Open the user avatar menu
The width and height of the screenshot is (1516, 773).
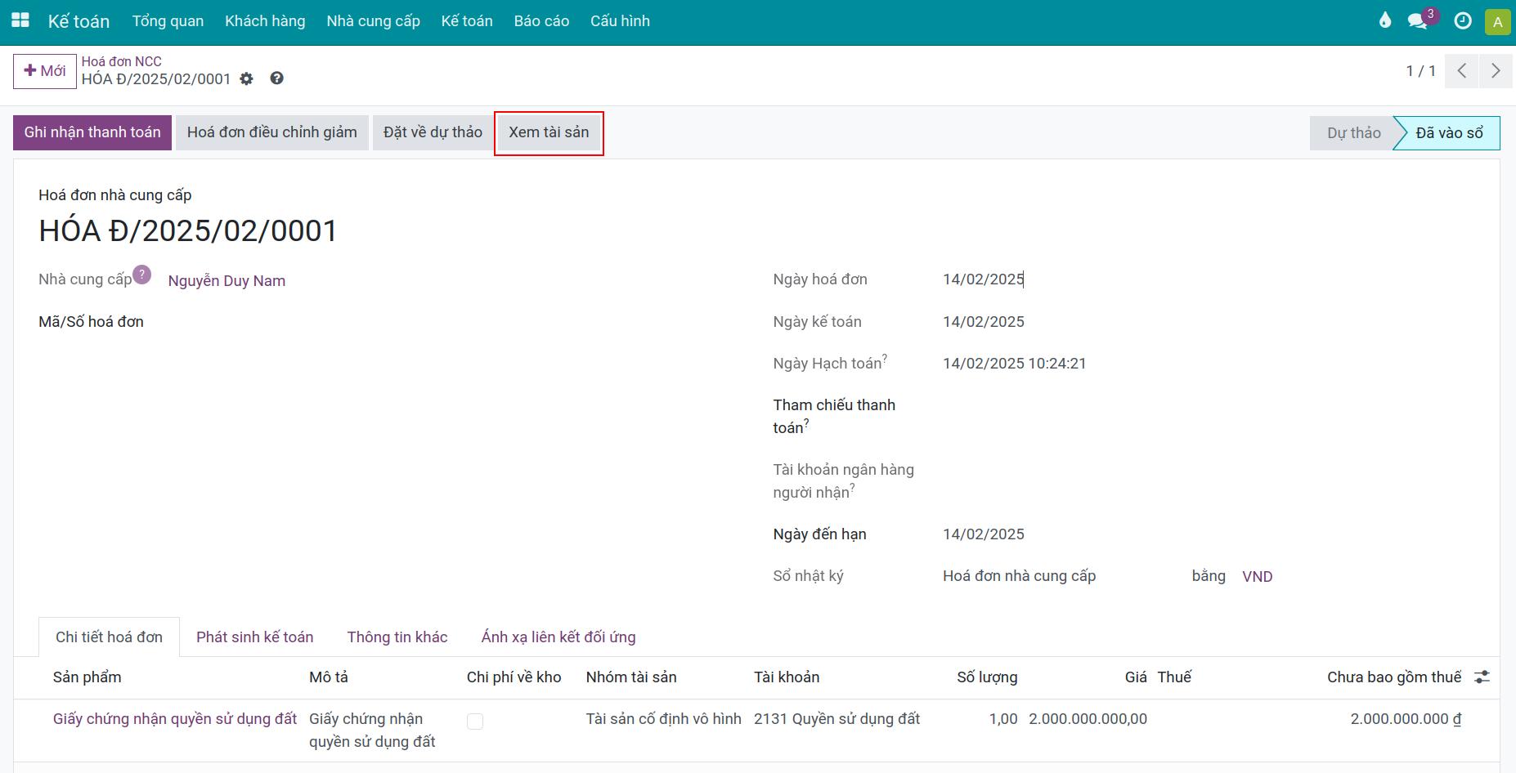click(x=1497, y=22)
